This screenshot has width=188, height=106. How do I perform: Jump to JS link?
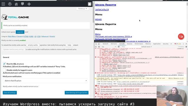pyautogui.click(x=35, y=37)
